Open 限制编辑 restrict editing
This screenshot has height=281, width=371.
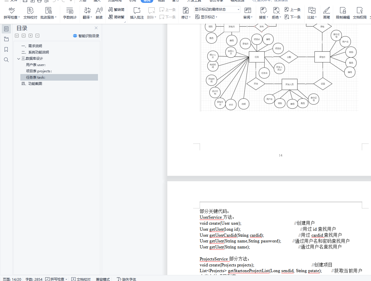point(343,13)
